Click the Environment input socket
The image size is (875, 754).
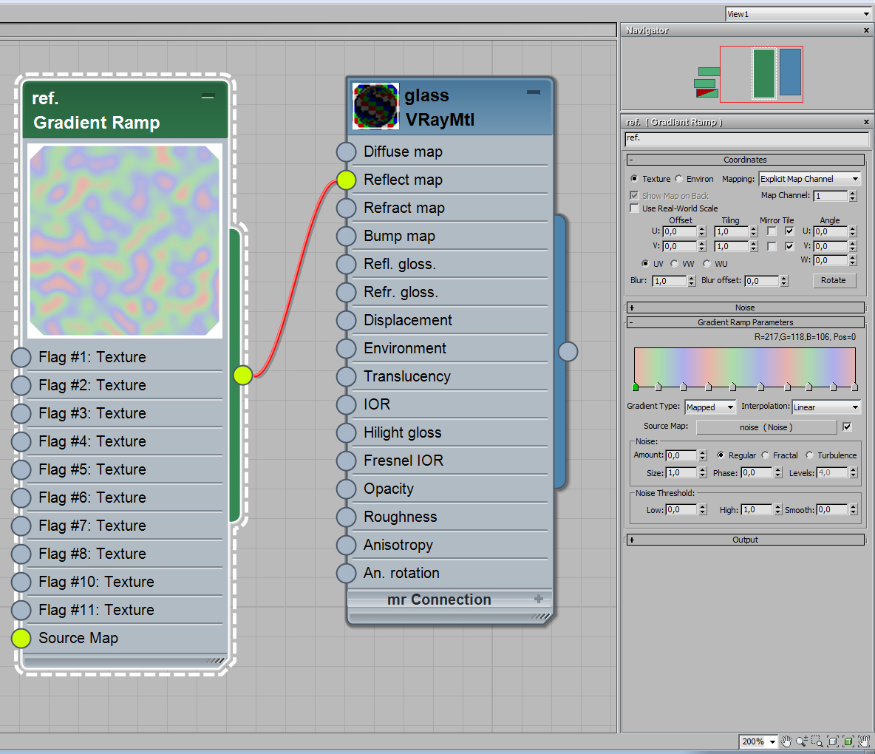pos(346,348)
